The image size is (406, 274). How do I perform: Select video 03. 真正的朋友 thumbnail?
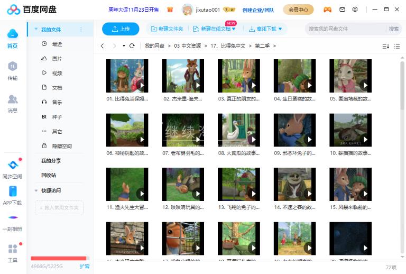(x=239, y=76)
